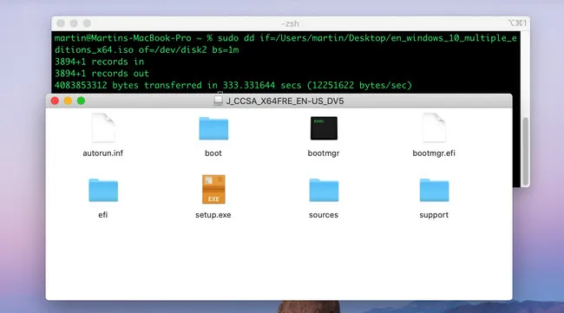
Task: Select the bootmgr executable icon
Action: (x=324, y=128)
